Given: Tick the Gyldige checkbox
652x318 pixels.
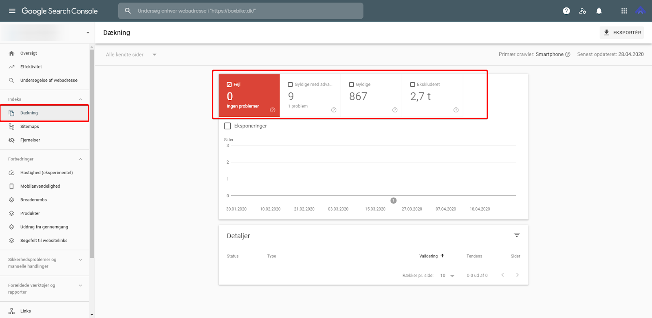Looking at the screenshot, I should click(351, 85).
